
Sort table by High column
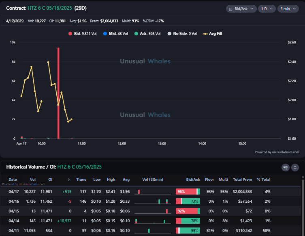(x=111, y=180)
